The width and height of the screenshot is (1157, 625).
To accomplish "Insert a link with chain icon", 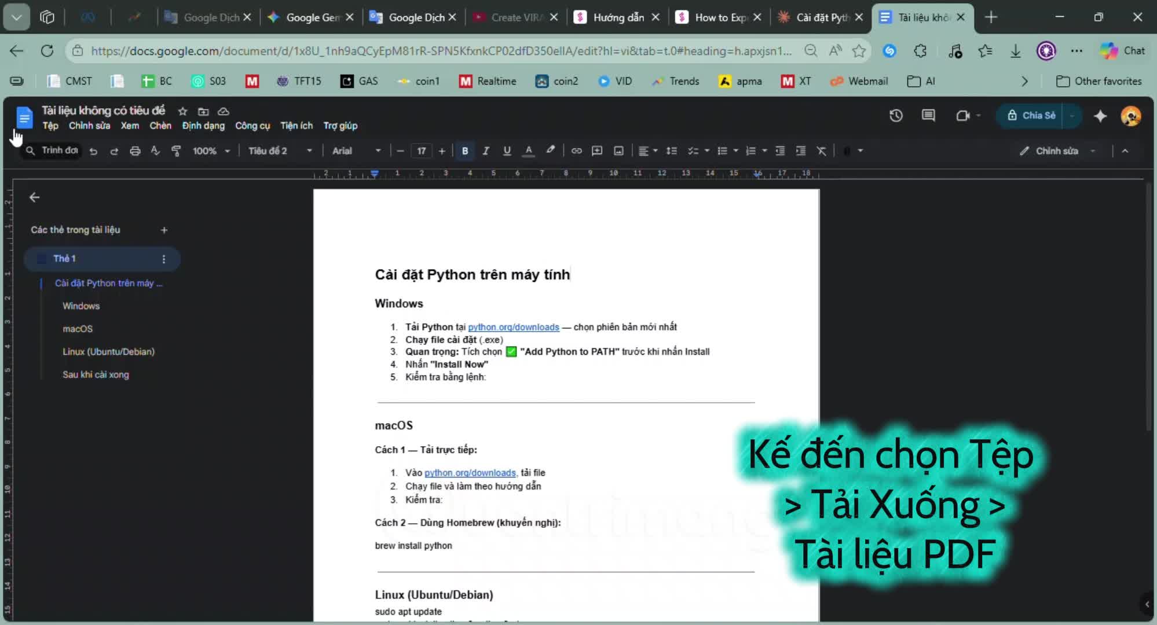I will pyautogui.click(x=576, y=151).
